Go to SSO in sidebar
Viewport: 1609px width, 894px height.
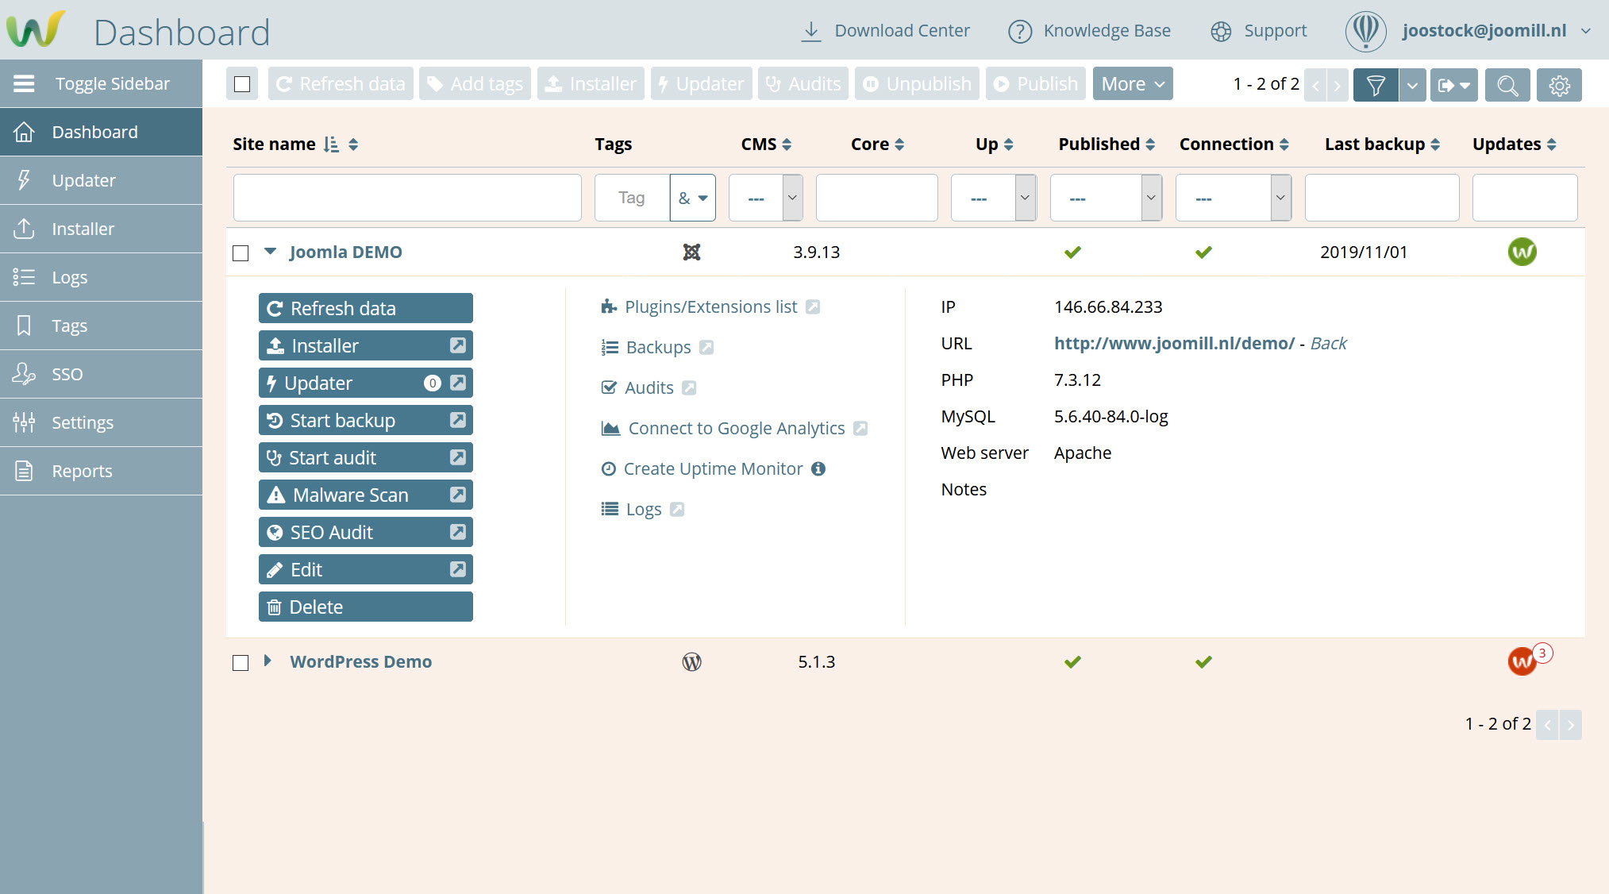click(67, 374)
